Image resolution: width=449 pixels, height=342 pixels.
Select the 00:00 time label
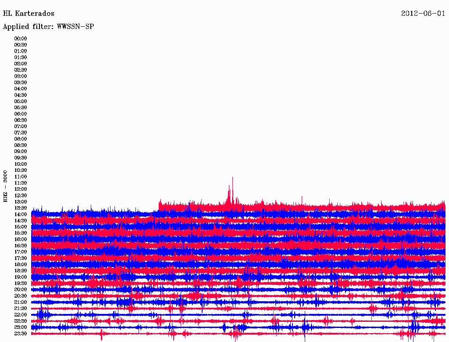(x=21, y=39)
